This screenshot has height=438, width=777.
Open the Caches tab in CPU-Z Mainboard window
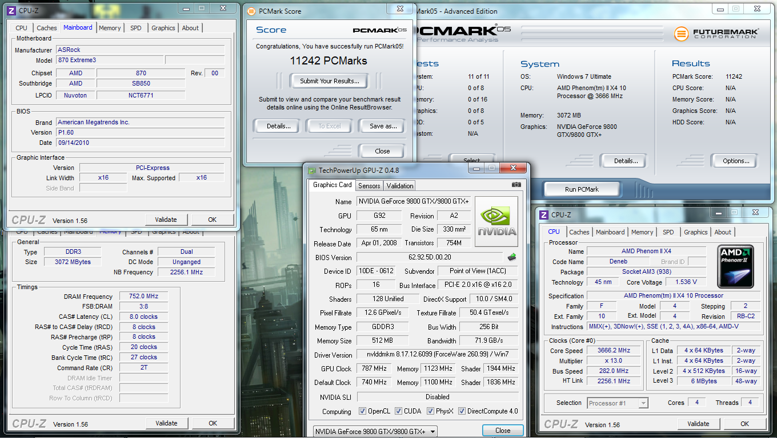pyautogui.click(x=47, y=28)
